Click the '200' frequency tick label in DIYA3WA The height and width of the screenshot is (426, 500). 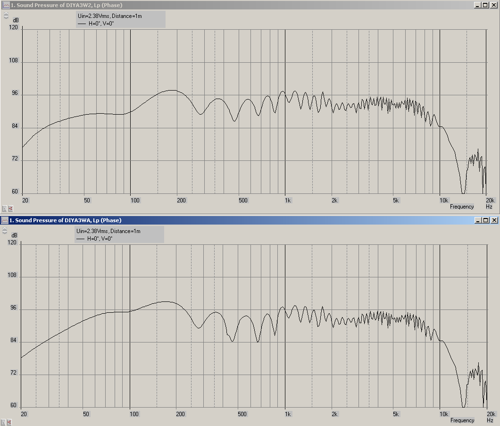[180, 414]
